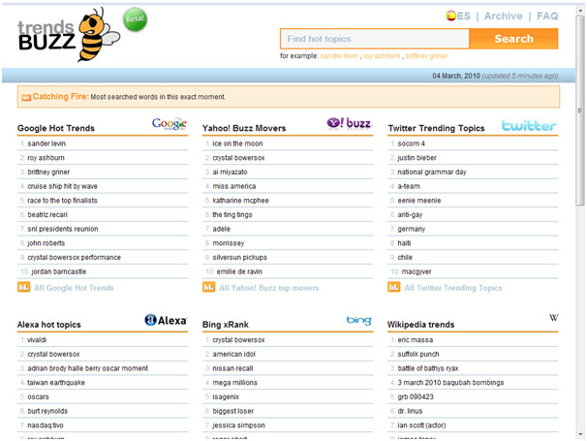Screen dimensions: 587x441
Task: Open emilie de ravin topic
Action: click(x=239, y=271)
